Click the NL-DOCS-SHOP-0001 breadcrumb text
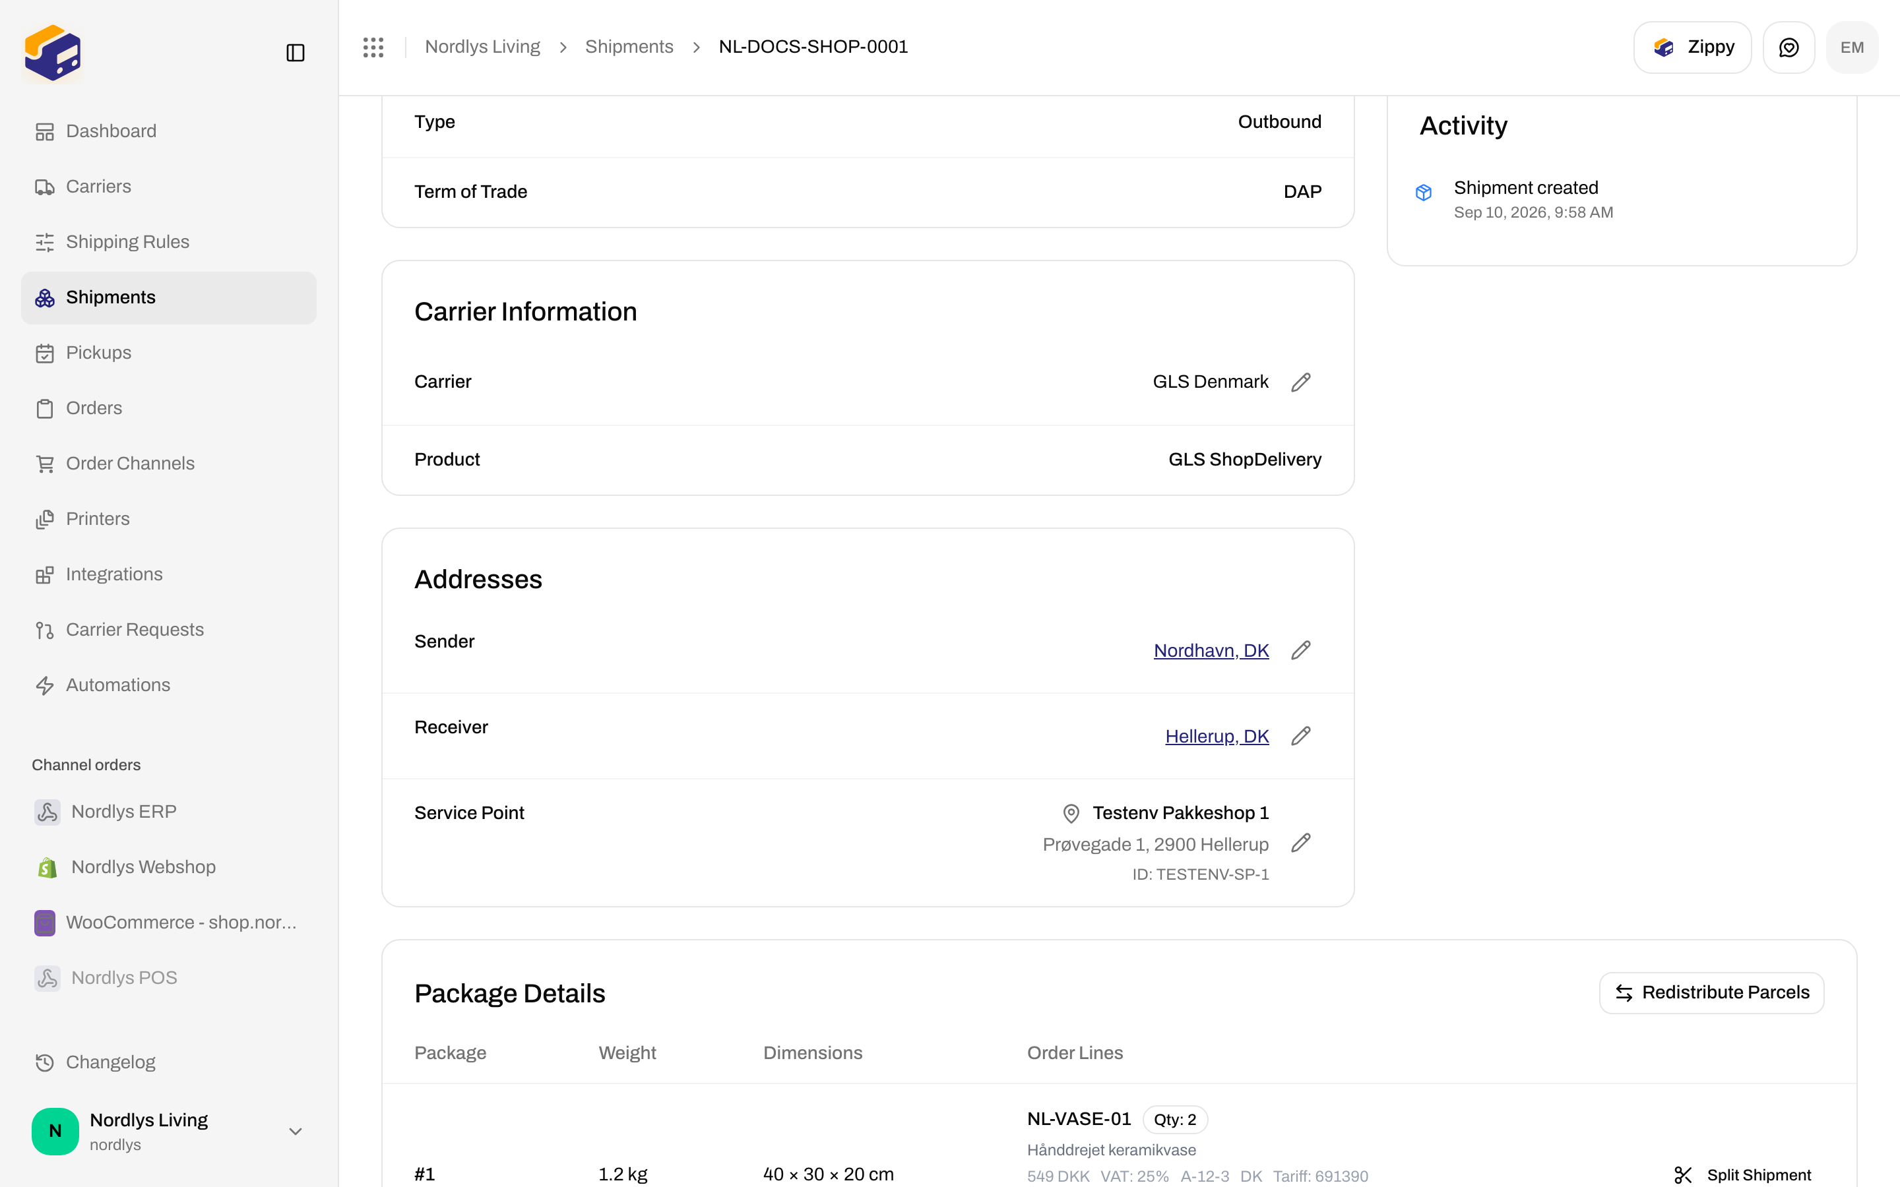The height and width of the screenshot is (1187, 1900). pos(813,47)
